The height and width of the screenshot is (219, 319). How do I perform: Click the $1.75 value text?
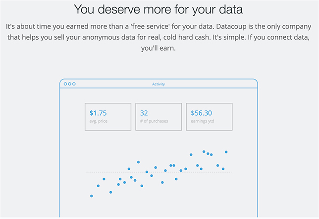(98, 113)
